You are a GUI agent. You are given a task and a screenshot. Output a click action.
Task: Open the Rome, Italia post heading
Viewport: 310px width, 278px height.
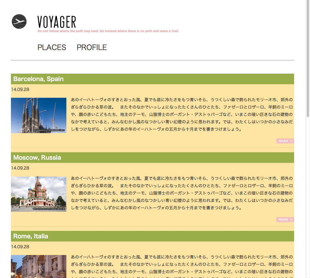(31, 236)
